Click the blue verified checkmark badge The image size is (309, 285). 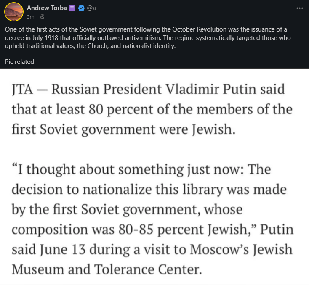82,8
